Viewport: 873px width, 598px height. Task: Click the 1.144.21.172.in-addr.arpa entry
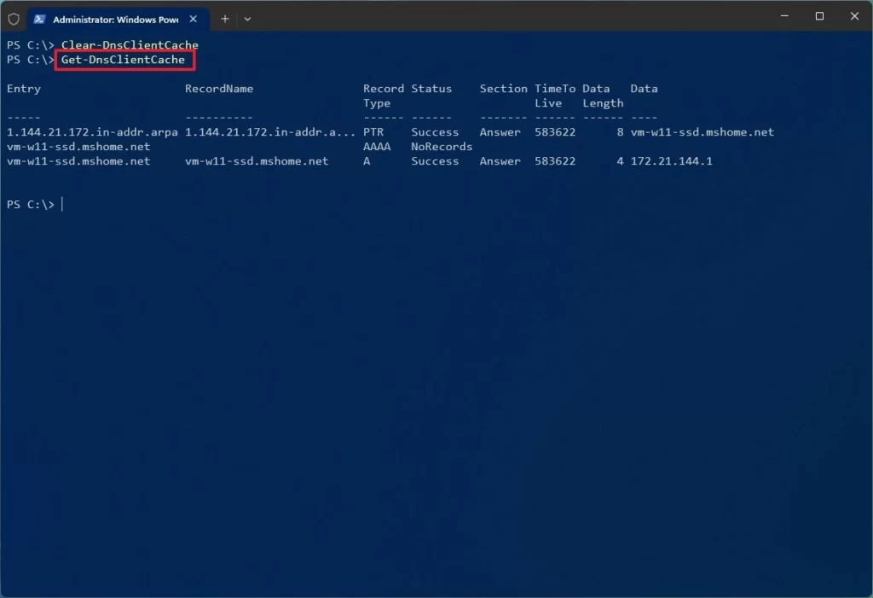(x=92, y=132)
